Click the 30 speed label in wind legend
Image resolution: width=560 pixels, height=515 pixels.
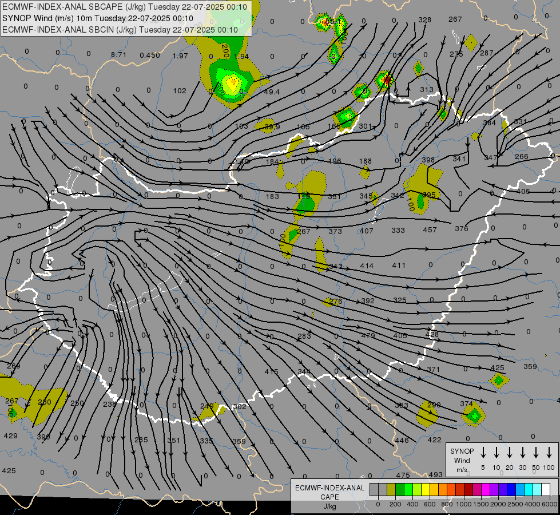click(522, 468)
